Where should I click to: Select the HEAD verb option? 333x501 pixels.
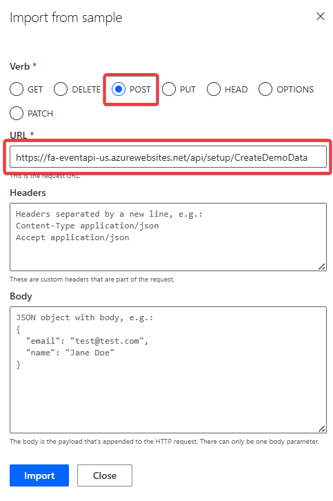(214, 89)
